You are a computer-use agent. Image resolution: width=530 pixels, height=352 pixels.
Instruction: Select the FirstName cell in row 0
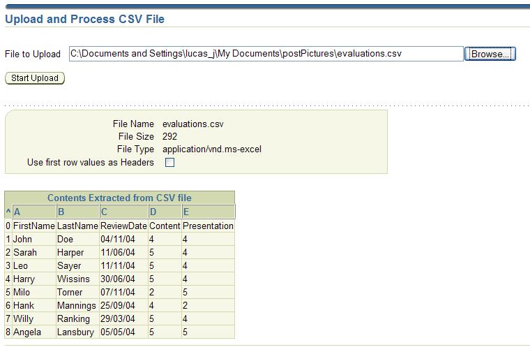[33, 226]
